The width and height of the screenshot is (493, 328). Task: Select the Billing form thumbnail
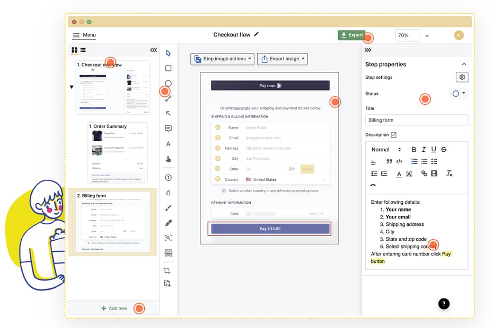pos(113,222)
